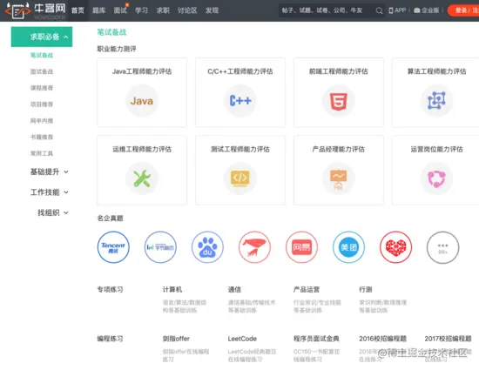Open the 测试工程师 code icon
The width and height of the screenshot is (479, 370).
pyautogui.click(x=240, y=178)
